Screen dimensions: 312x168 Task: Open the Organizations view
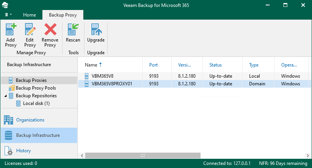pos(30,120)
